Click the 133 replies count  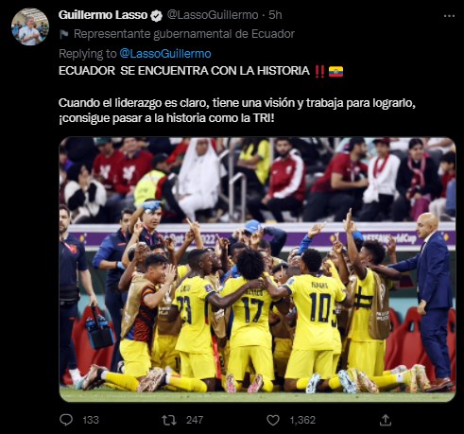coord(91,420)
